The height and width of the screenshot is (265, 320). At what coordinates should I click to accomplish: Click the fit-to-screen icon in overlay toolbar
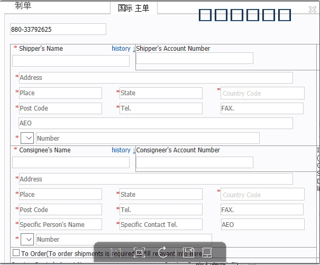pyautogui.click(x=139, y=252)
